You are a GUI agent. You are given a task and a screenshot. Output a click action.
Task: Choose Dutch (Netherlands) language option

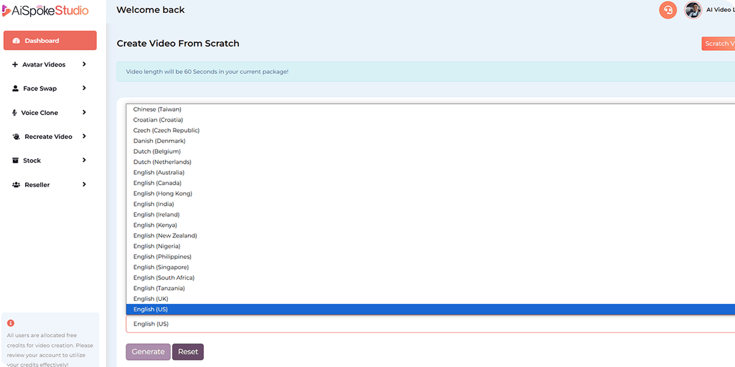pyautogui.click(x=162, y=162)
